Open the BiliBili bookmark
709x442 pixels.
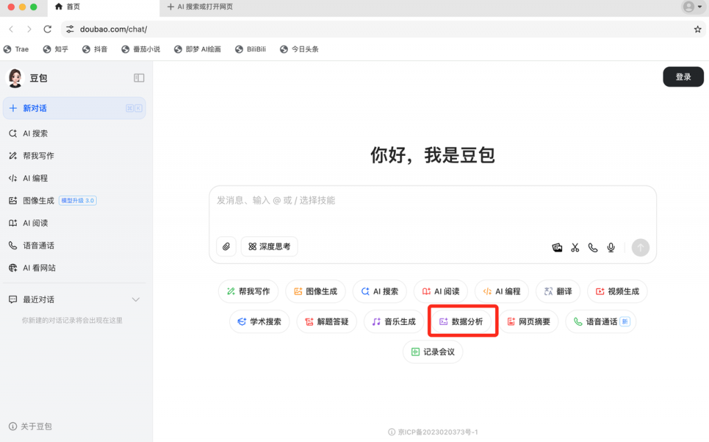251,49
